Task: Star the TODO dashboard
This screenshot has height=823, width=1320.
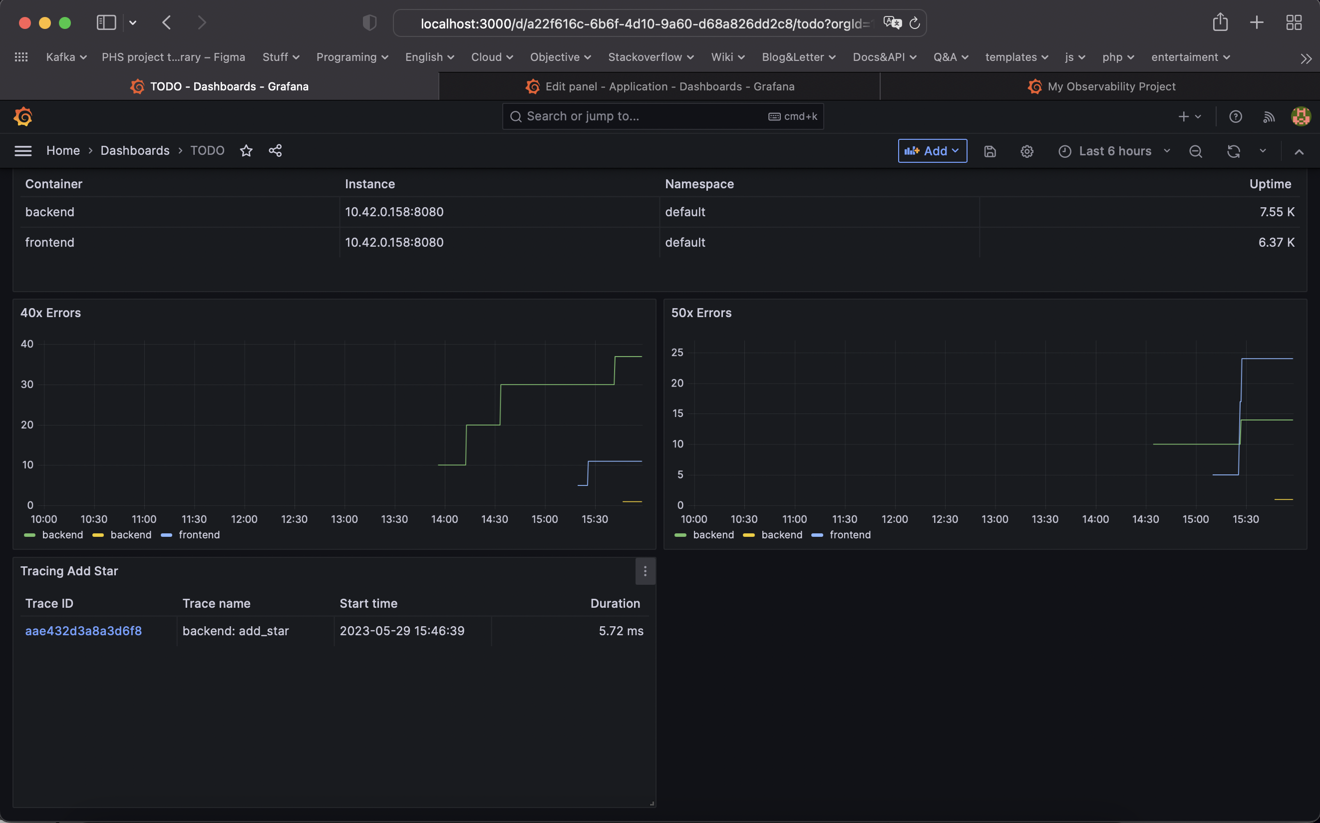Action: [246, 151]
